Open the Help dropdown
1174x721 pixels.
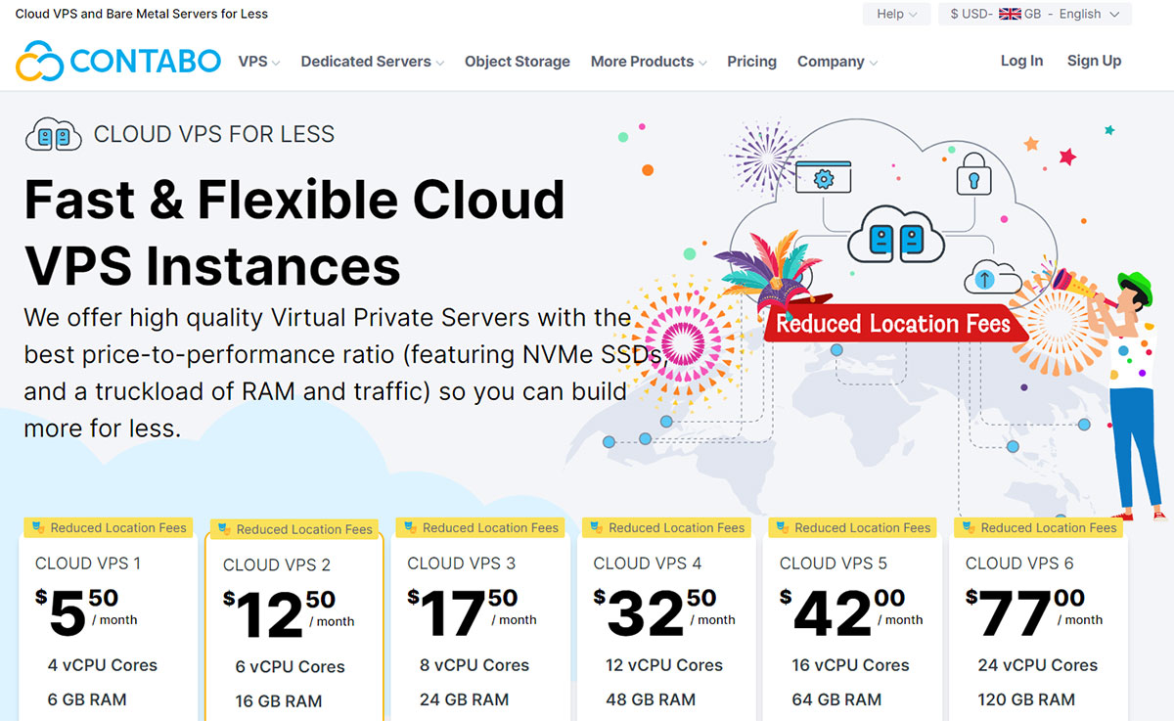[x=896, y=14]
